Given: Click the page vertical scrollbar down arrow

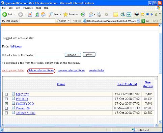Looking at the screenshot, I should point(160,122).
